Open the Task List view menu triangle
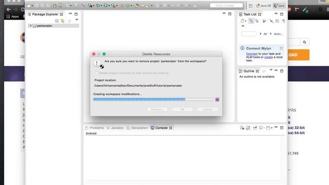This screenshot has width=329, height=185. pos(243,26)
